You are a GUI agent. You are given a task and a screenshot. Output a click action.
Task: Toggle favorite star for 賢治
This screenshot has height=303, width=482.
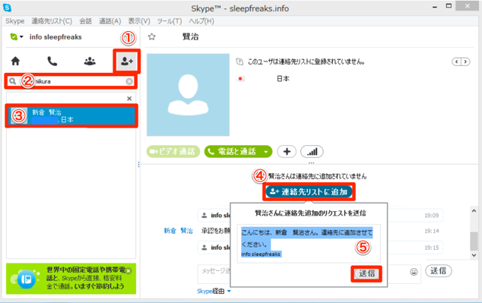151,37
